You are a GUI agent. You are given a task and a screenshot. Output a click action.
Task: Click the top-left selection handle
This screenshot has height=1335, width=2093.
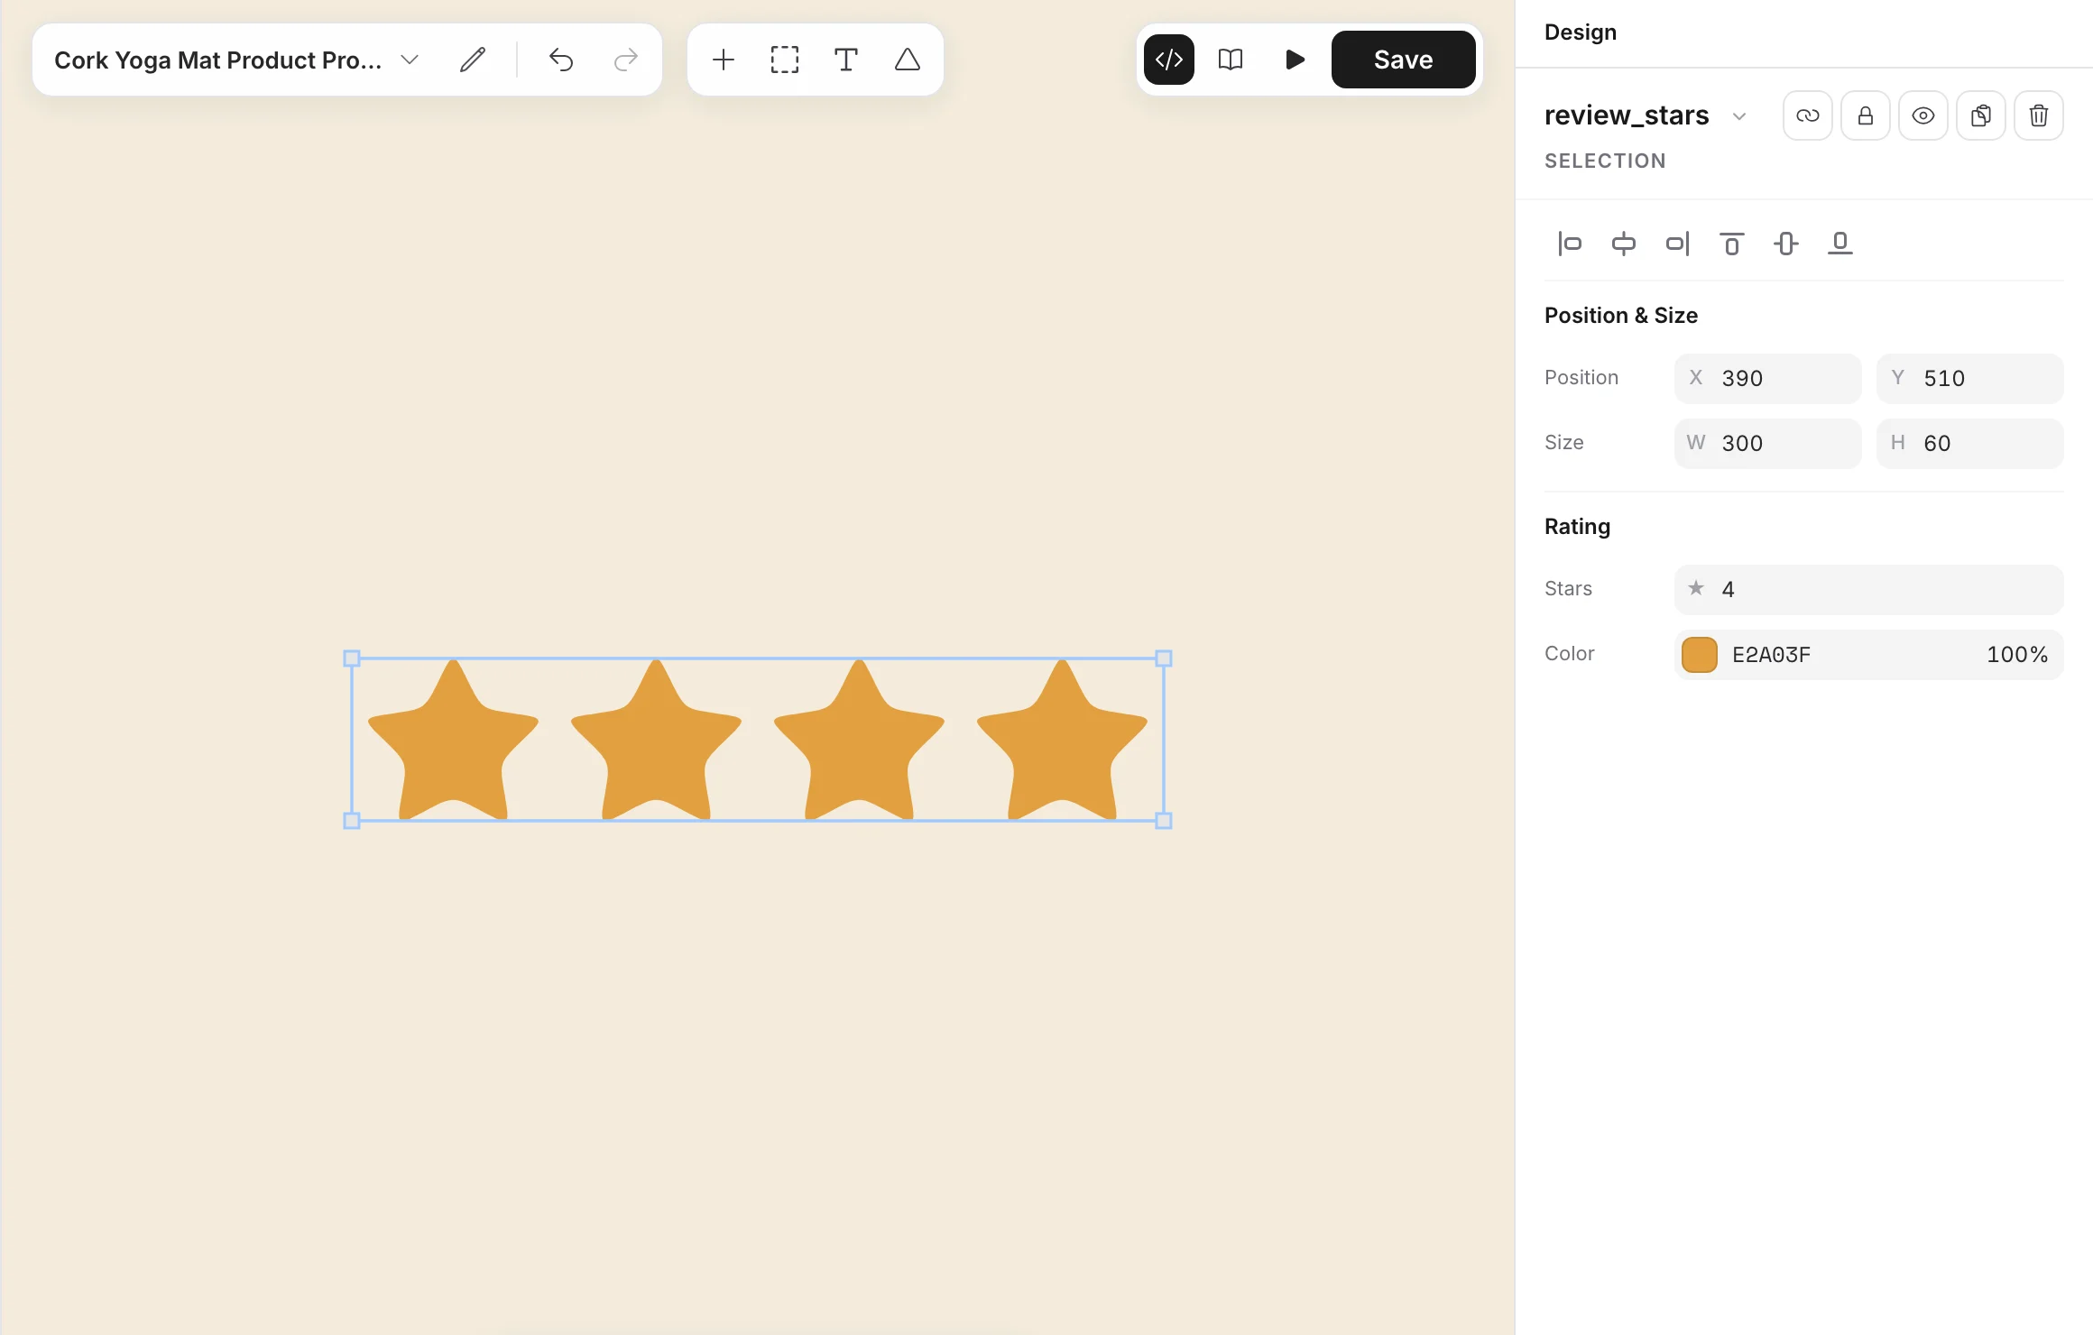point(352,658)
